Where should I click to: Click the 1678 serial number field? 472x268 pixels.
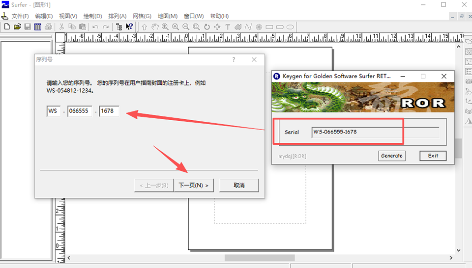click(109, 111)
